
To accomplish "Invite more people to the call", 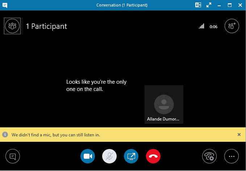I will tap(232, 26).
